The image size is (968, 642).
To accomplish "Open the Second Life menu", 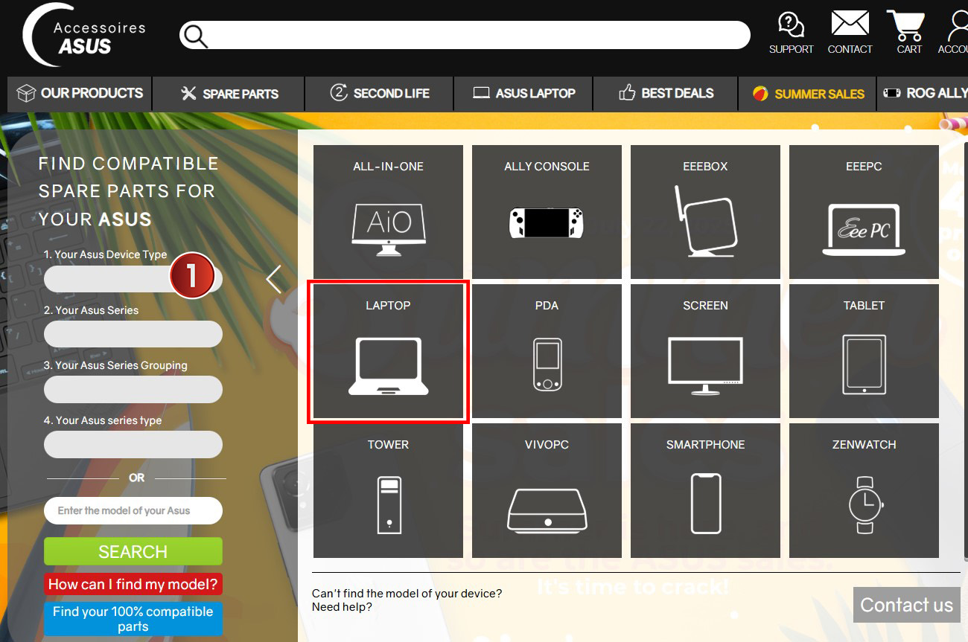I will [380, 94].
